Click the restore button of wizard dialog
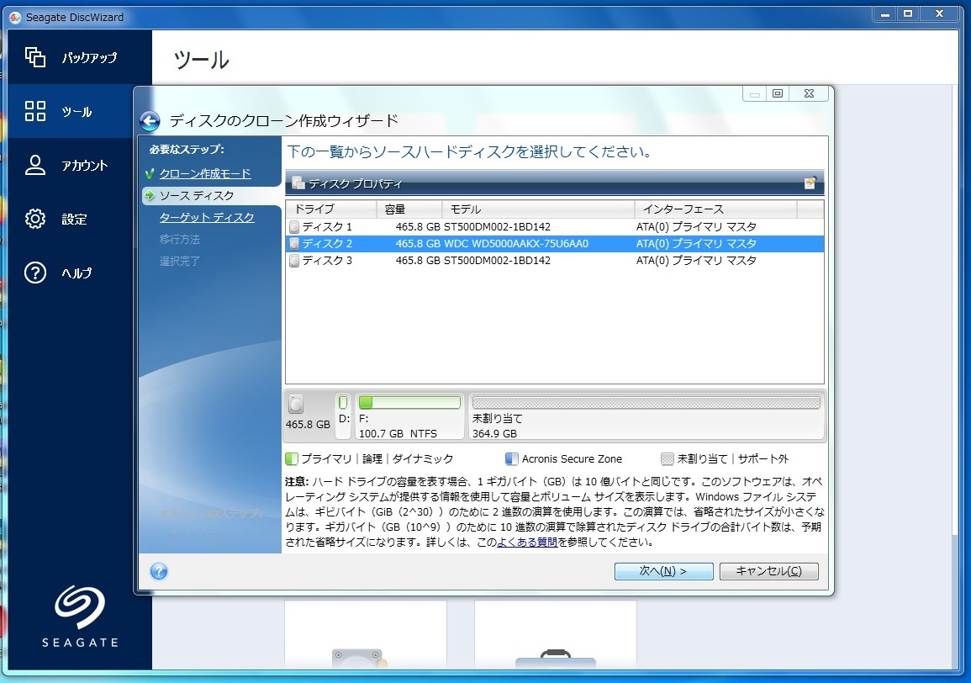Image resolution: width=971 pixels, height=683 pixels. (x=778, y=93)
